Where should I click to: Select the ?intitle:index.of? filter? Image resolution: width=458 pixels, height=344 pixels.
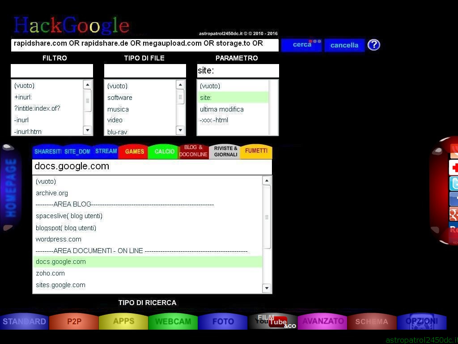point(48,108)
